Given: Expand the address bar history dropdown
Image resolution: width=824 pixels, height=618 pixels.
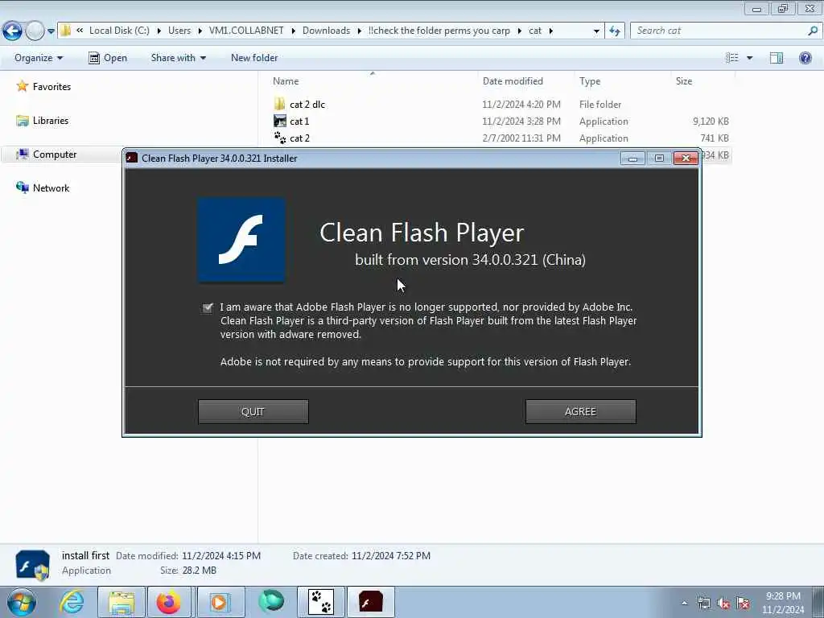Looking at the screenshot, I should pyautogui.click(x=596, y=31).
